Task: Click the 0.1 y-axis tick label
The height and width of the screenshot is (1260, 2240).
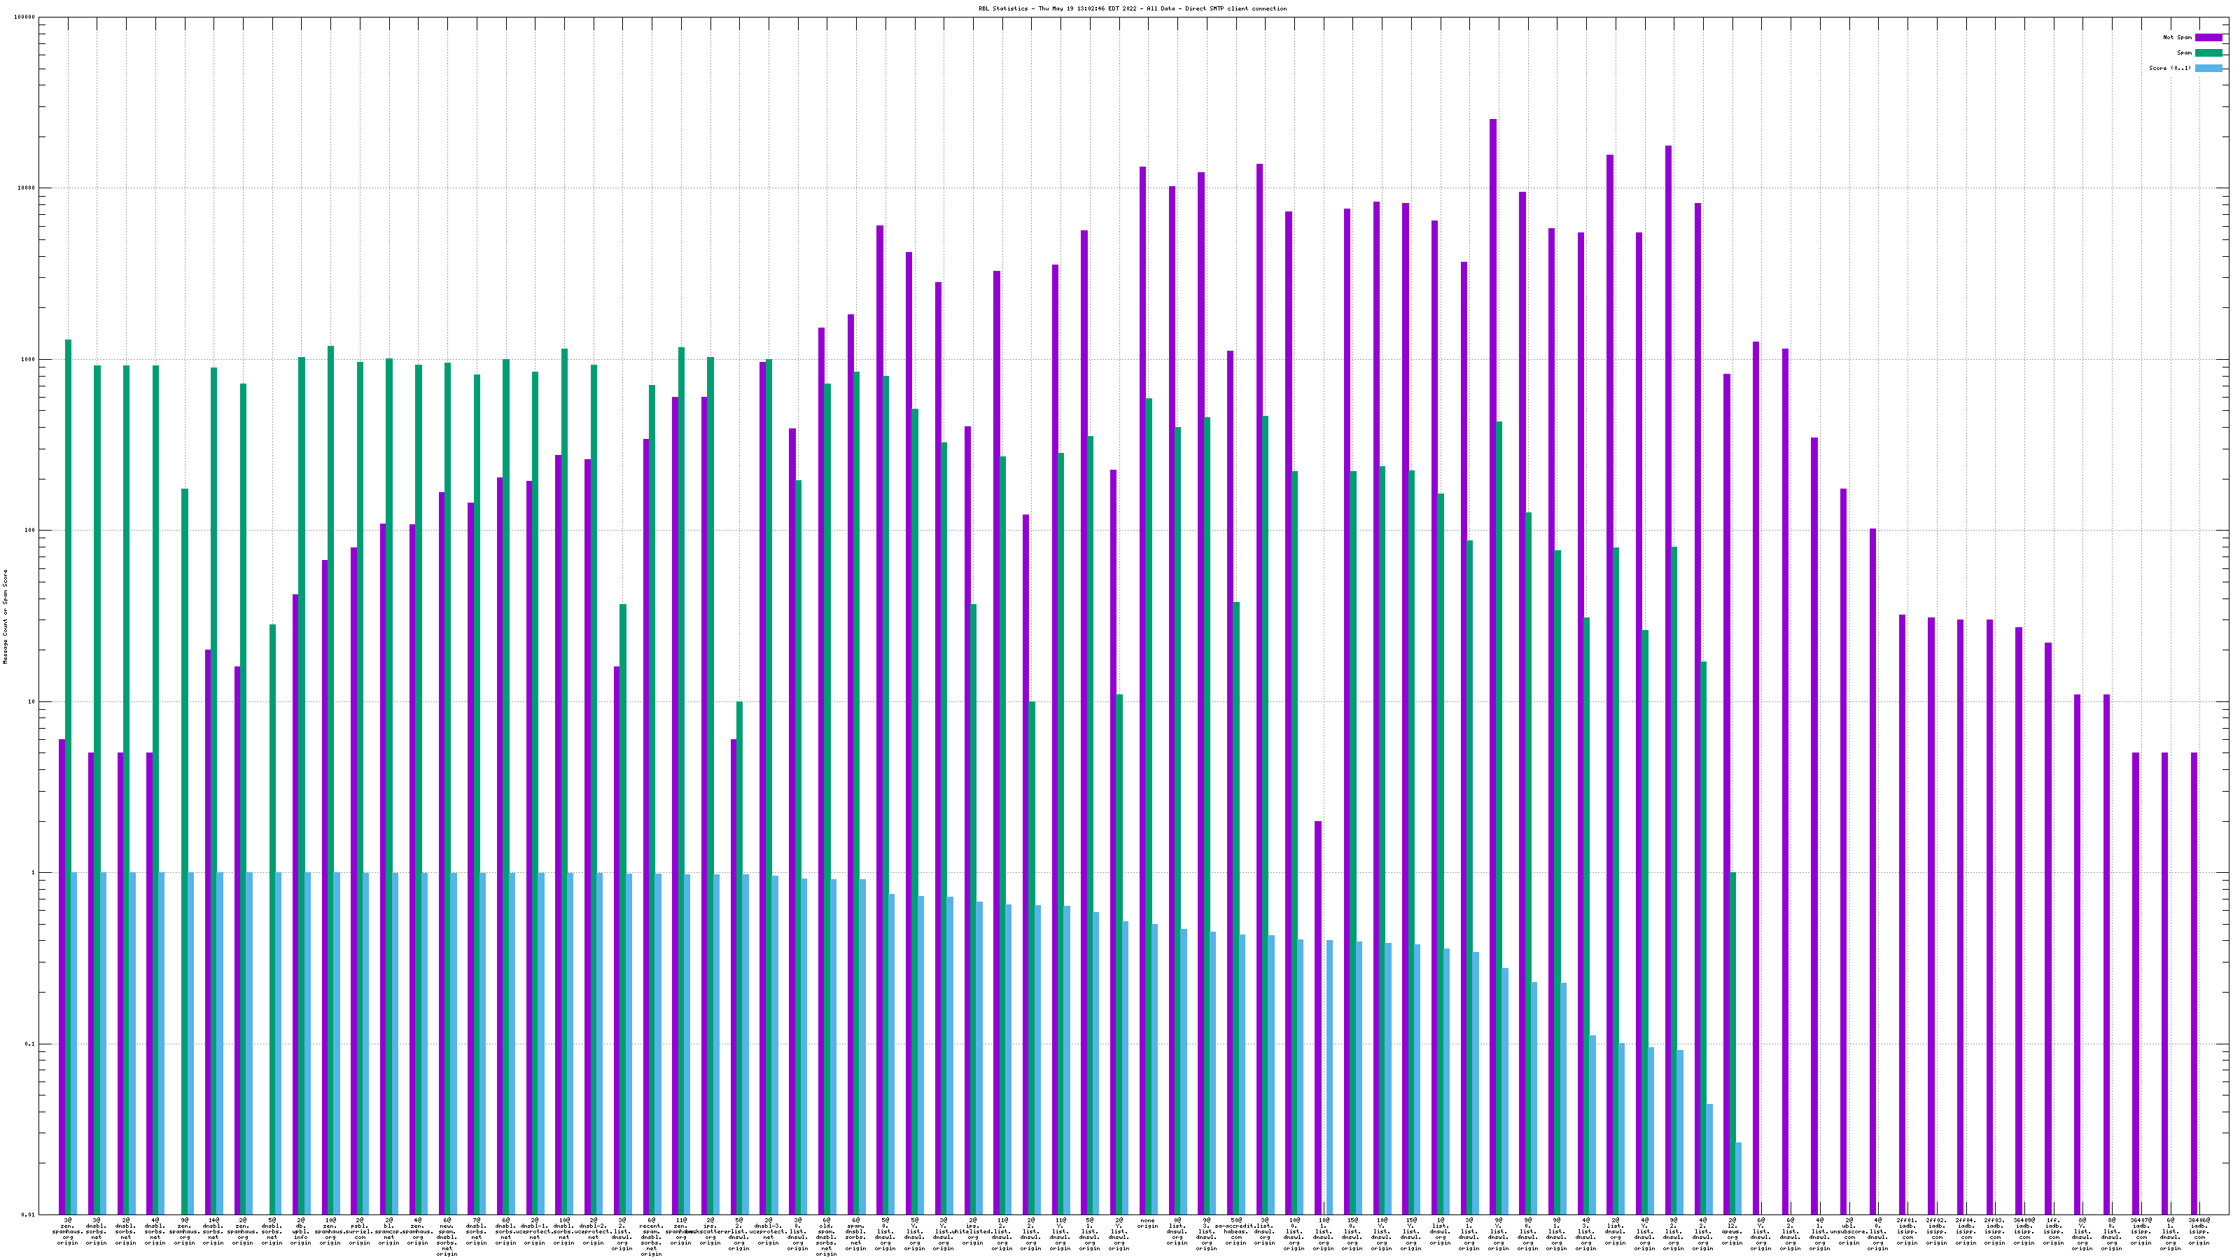Action: (x=30, y=1044)
